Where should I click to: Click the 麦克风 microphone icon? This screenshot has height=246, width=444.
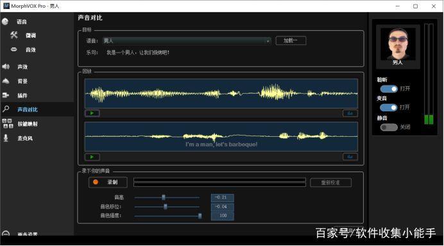5,138
